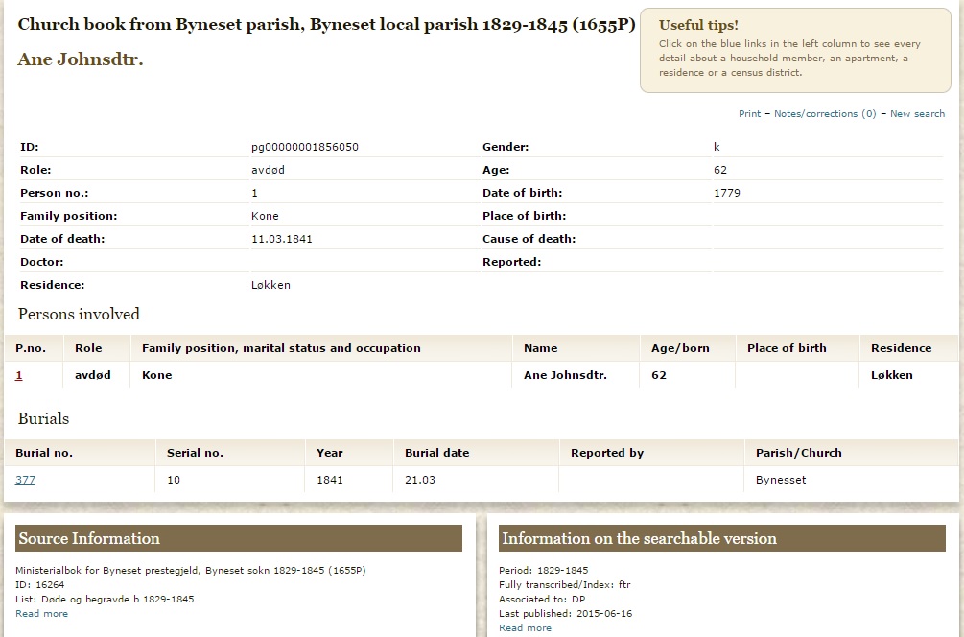Click the Burials heading
964x637 pixels.
pos(44,418)
